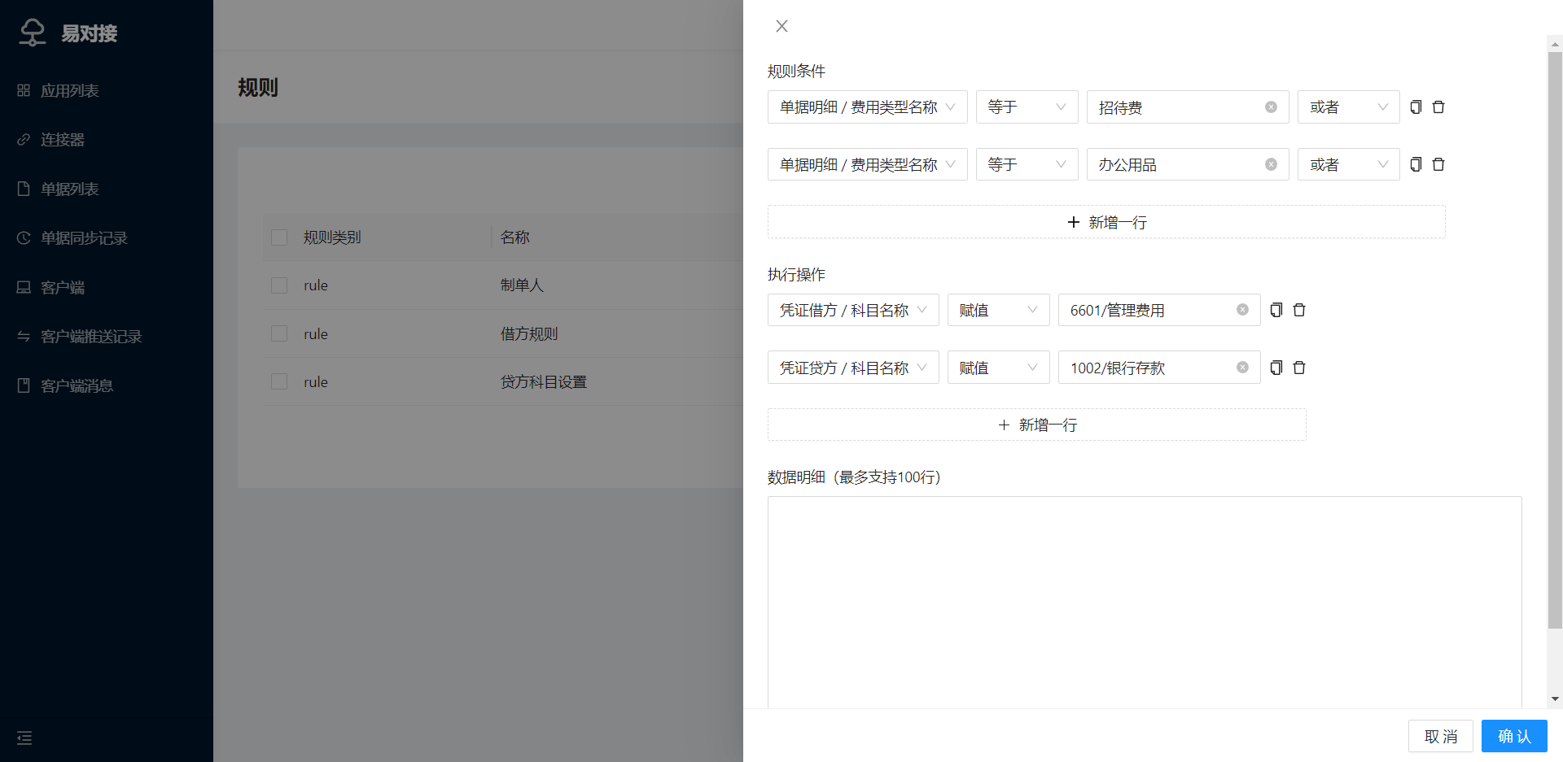Screen dimensions: 1563x762
Task: Expand the 等于 operator dropdown for 办公用品
Action: point(1027,164)
